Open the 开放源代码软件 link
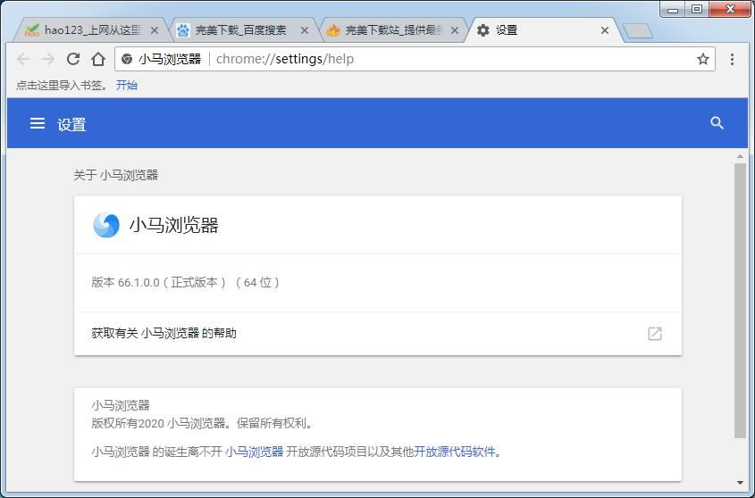This screenshot has height=498, width=755. coord(454,452)
